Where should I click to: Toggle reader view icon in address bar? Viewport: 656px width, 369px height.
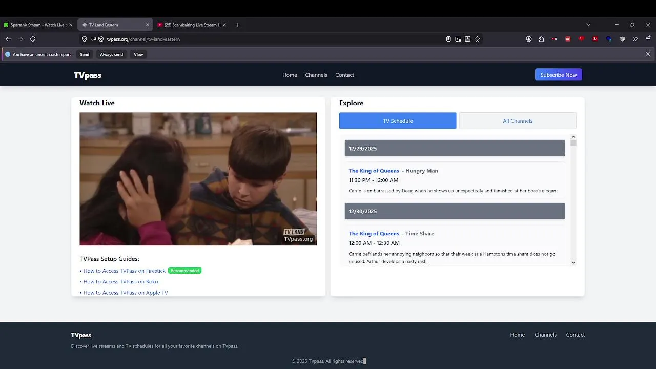point(448,39)
